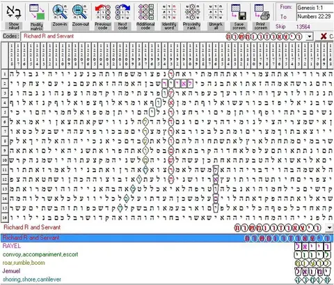Open the Additional code tool
The image size is (334, 285).
click(x=145, y=12)
